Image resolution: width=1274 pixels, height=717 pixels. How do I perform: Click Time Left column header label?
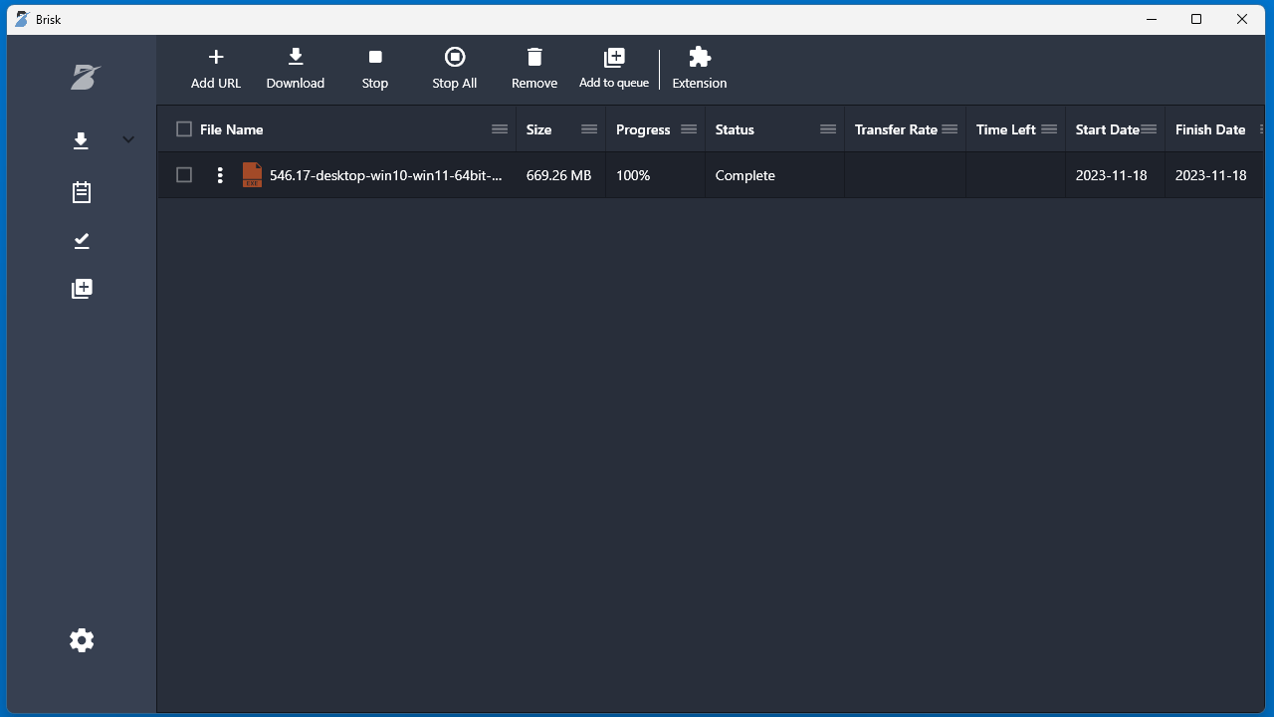[1006, 129]
